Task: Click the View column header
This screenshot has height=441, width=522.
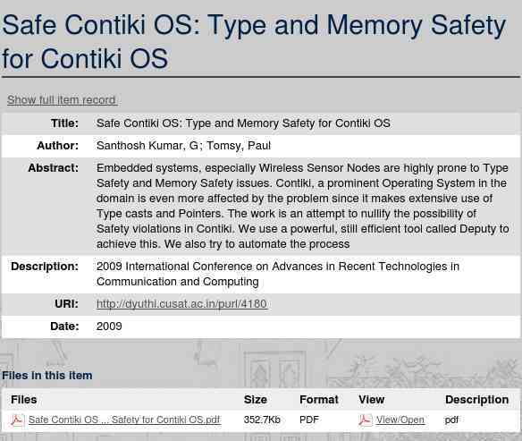Action: (x=372, y=399)
